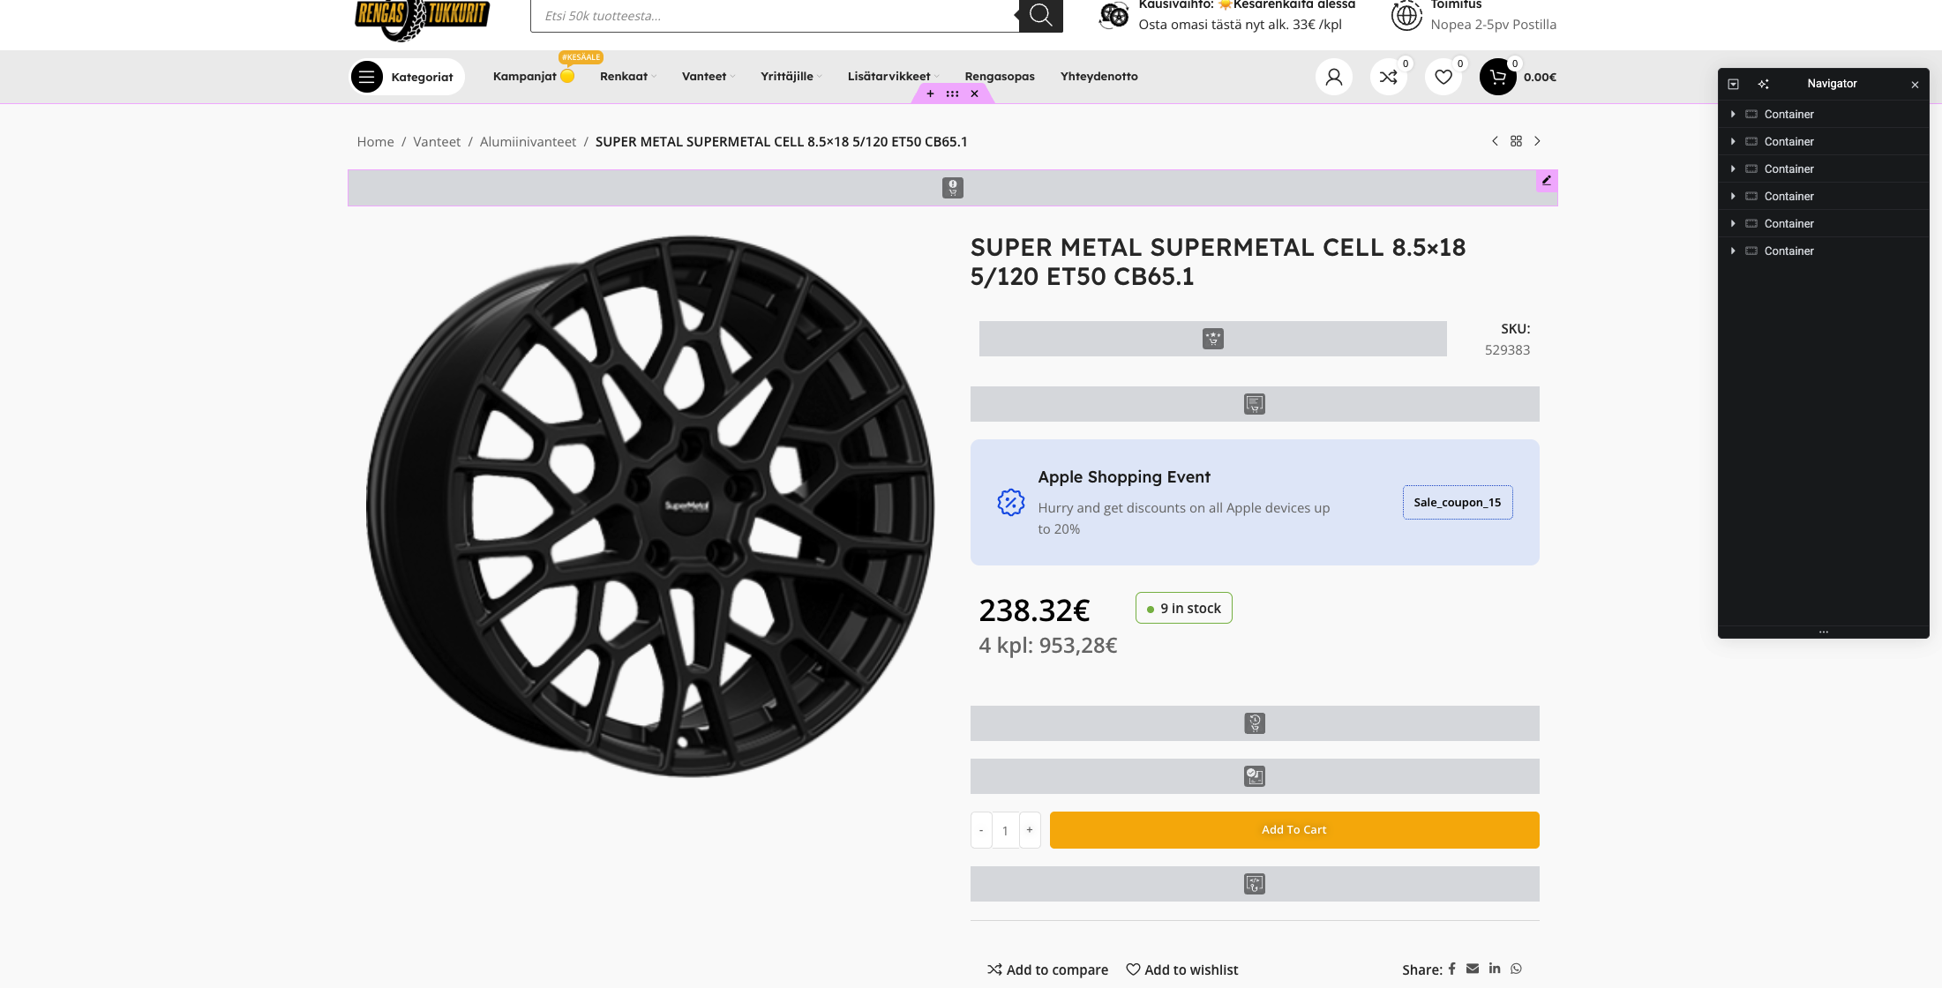Click Add to compare link
This screenshot has height=988, width=1942.
coord(1047,969)
